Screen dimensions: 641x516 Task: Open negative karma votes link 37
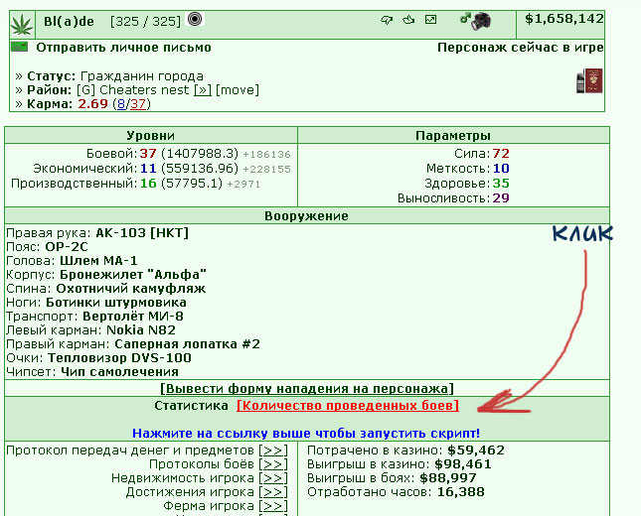click(x=138, y=103)
